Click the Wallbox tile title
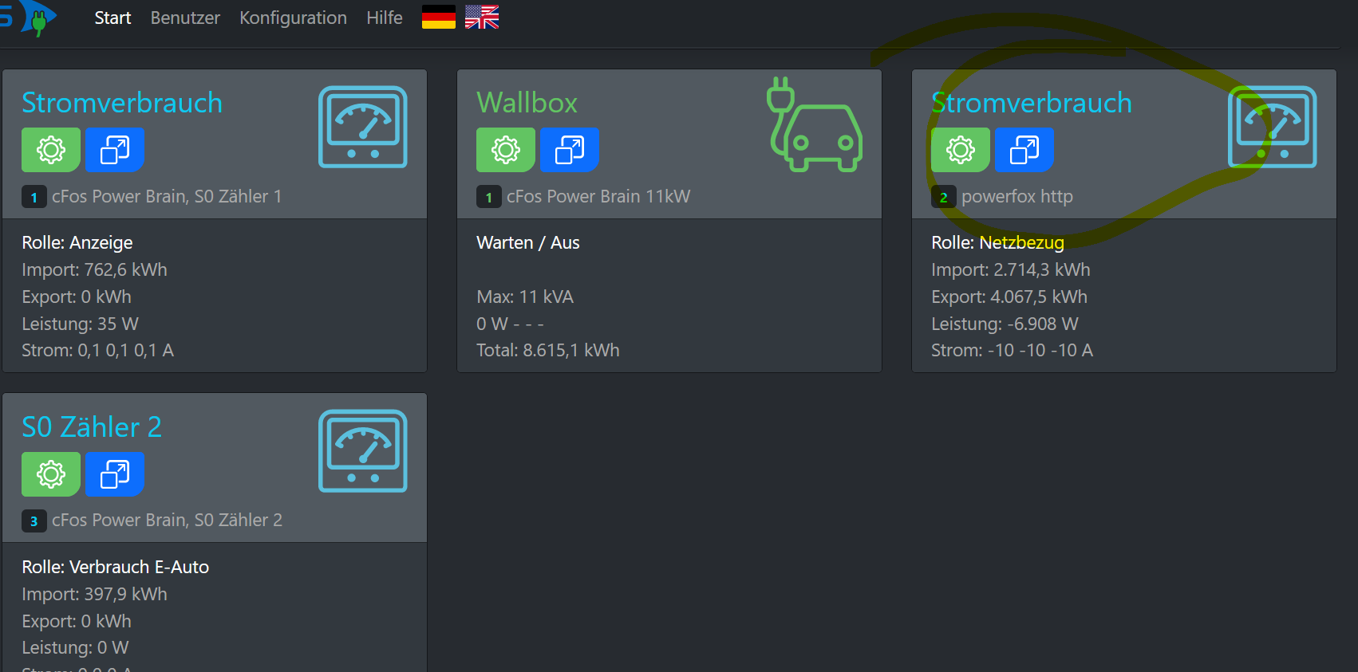The image size is (1358, 672). pos(527,103)
